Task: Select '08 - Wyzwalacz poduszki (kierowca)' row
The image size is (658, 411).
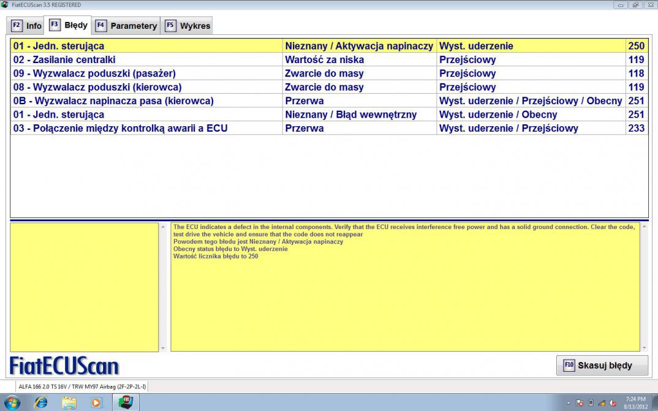Action: (329, 87)
